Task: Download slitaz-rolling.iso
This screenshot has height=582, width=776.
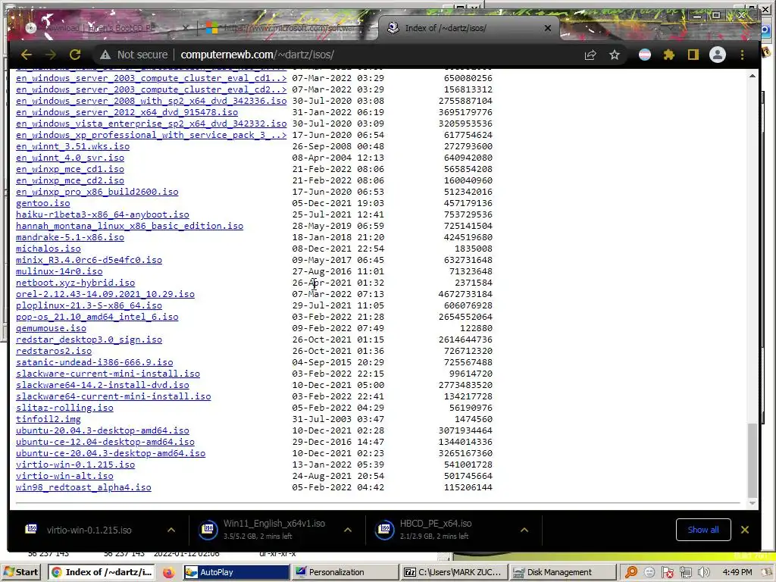Action: (x=65, y=408)
